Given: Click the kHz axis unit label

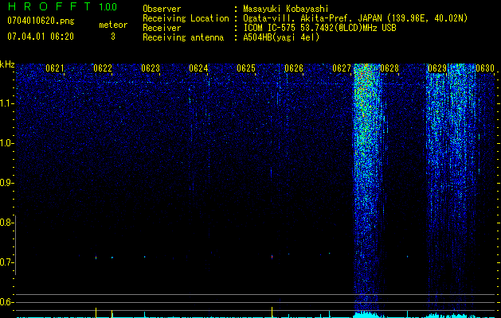Looking at the screenshot, I should point(7,64).
